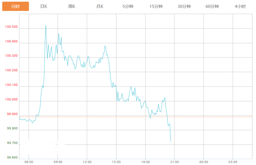Click the 12:00 time axis label

87,162
